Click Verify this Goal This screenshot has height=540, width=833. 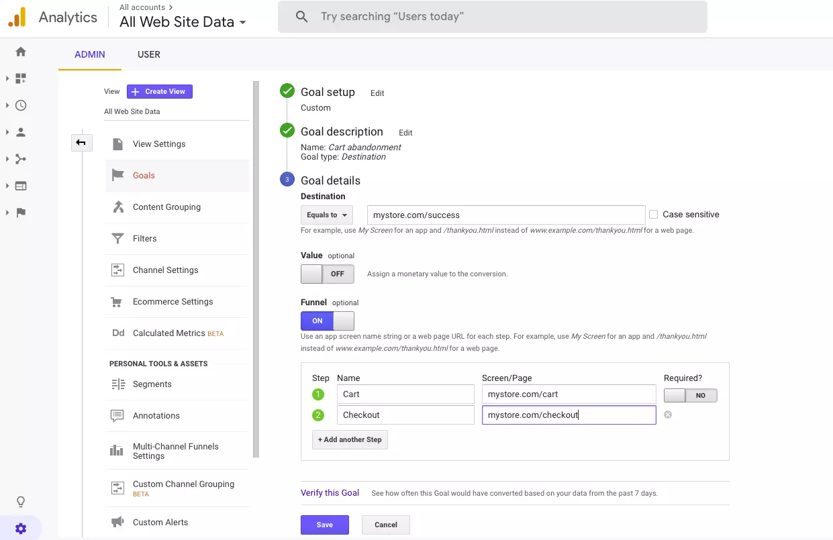coord(330,492)
